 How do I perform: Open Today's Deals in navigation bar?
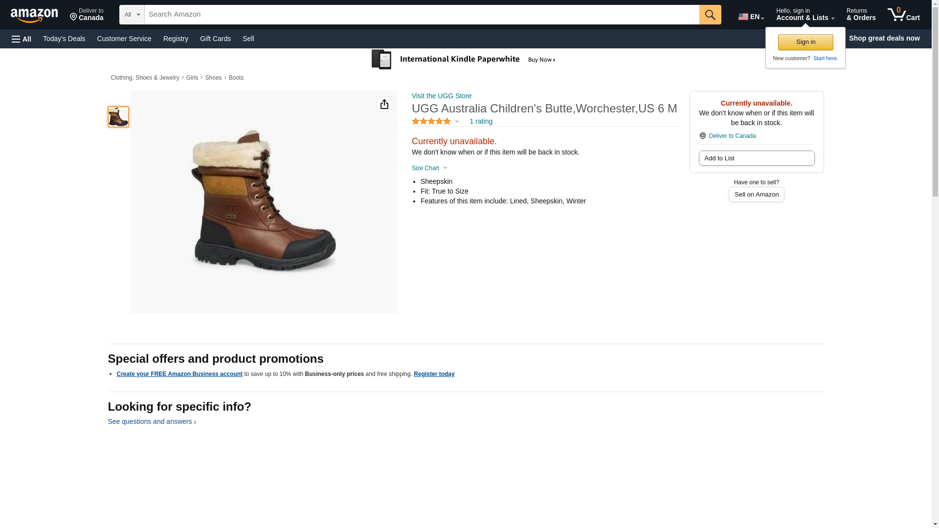click(x=64, y=39)
